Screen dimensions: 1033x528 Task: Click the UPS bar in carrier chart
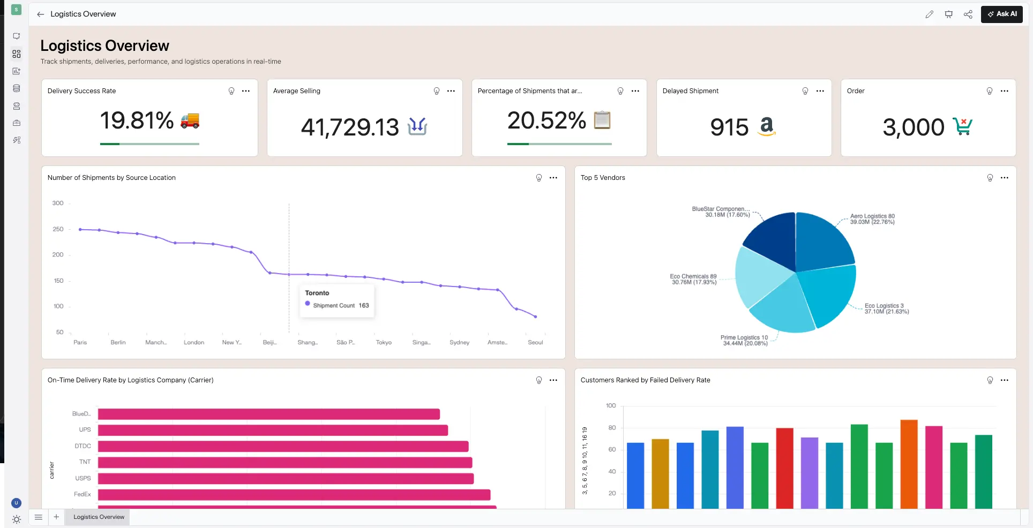tap(273, 430)
